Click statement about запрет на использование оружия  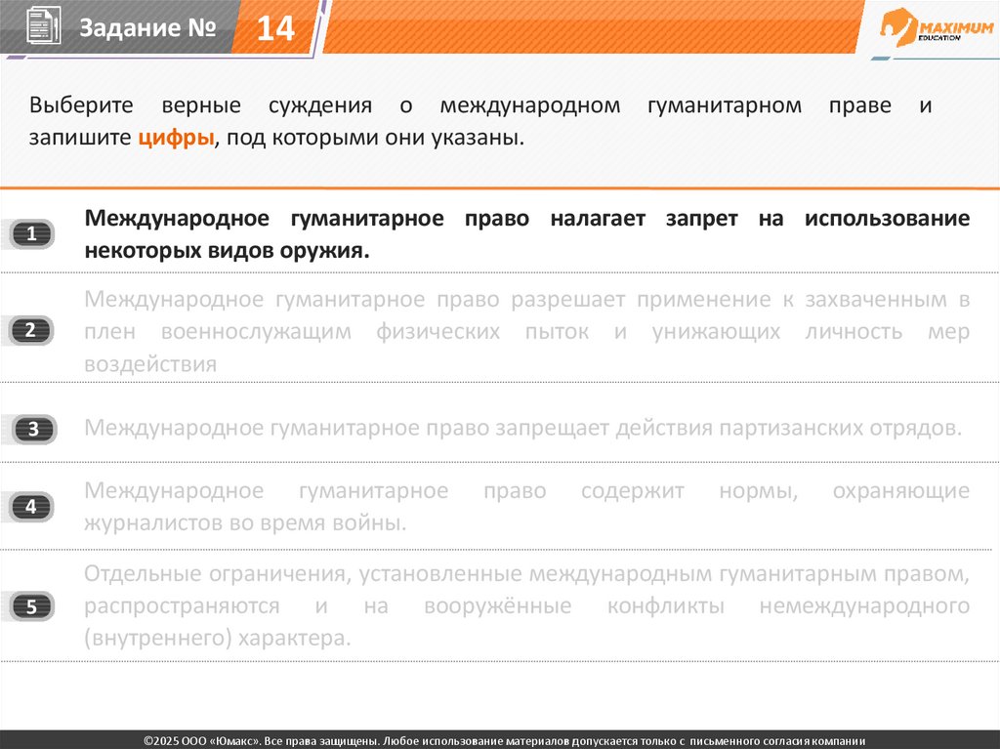coord(526,234)
